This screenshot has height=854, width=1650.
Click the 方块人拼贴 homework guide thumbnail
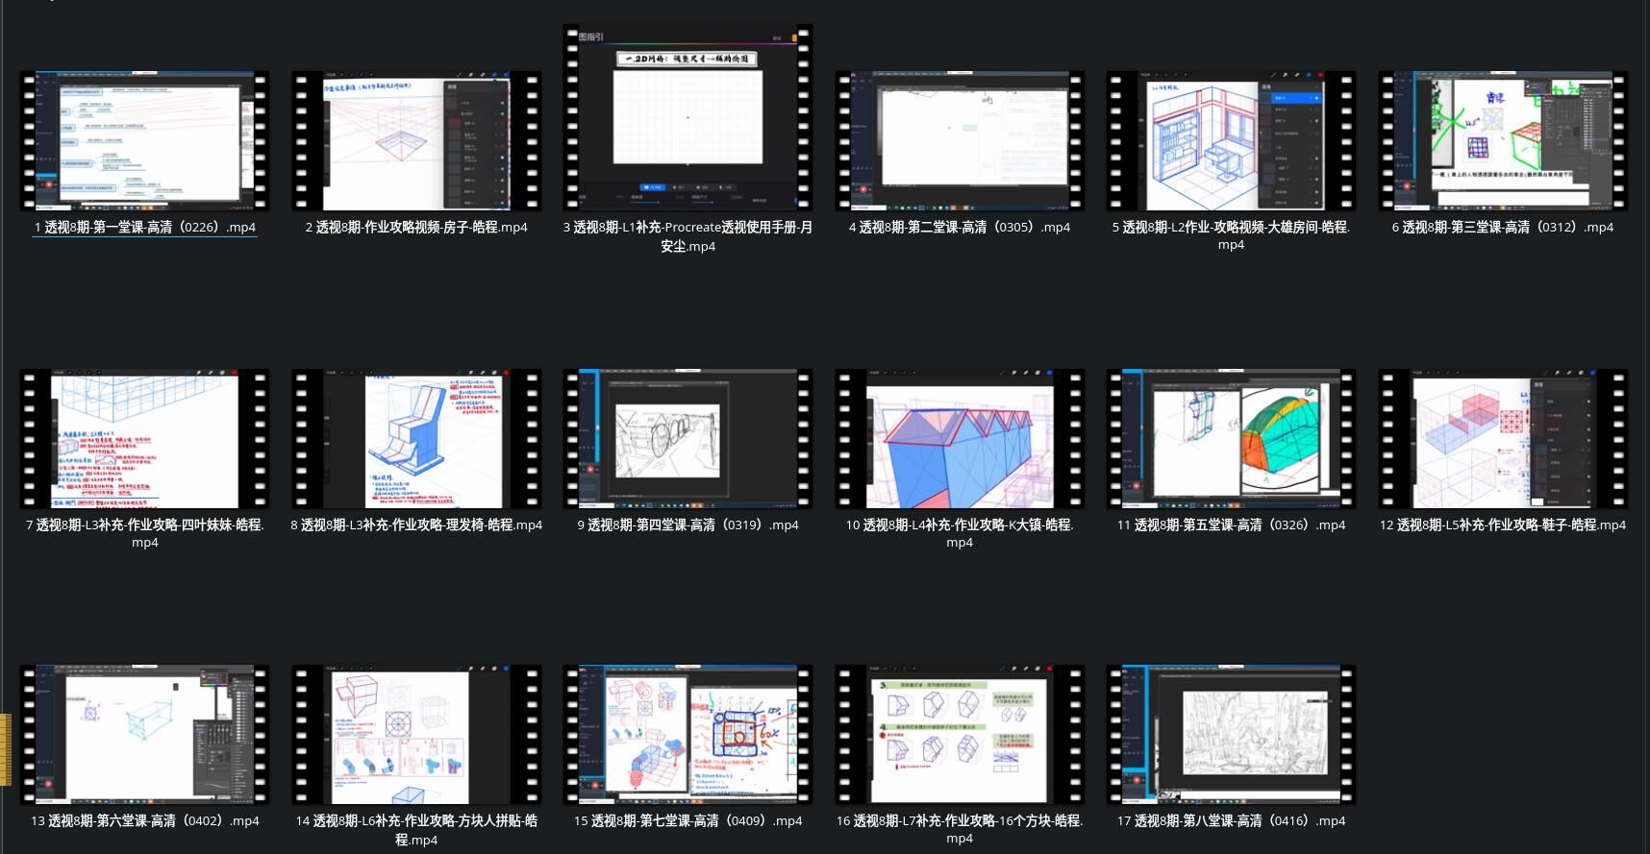pos(416,734)
